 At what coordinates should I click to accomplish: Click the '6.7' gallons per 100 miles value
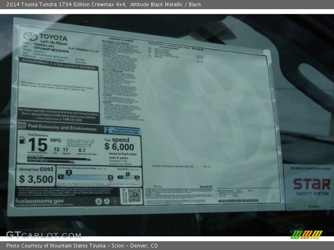pyautogui.click(x=82, y=150)
